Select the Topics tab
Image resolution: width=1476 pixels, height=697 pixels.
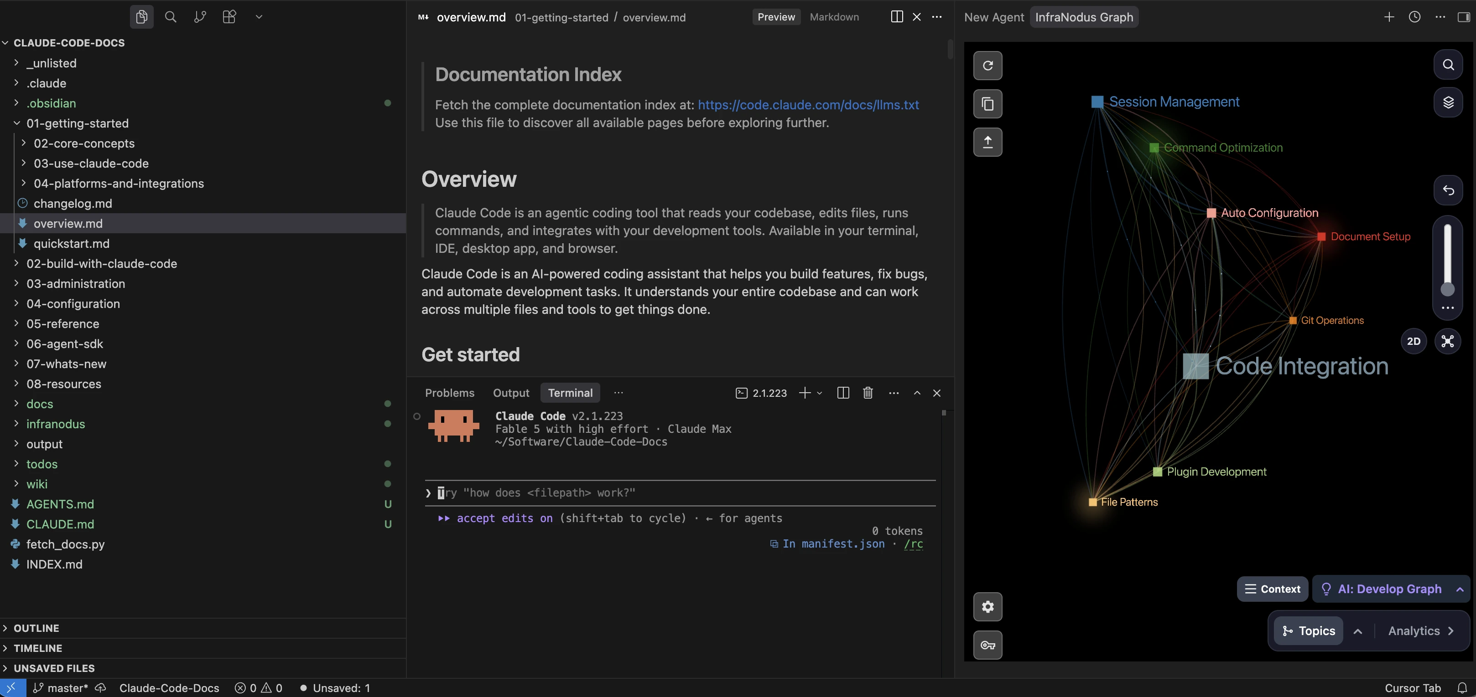(1308, 630)
